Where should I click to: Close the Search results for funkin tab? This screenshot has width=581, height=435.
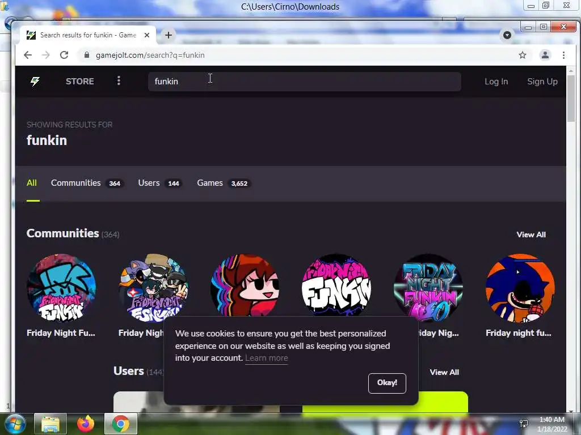pyautogui.click(x=147, y=35)
